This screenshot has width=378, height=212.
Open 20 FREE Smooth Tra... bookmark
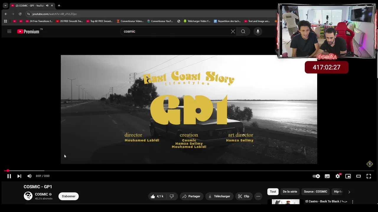[69, 21]
